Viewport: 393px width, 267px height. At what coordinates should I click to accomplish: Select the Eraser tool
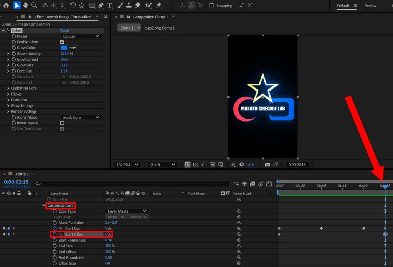[137, 5]
